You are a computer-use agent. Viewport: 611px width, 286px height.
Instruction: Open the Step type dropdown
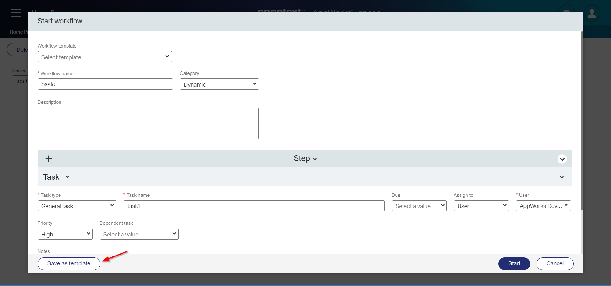click(x=305, y=158)
